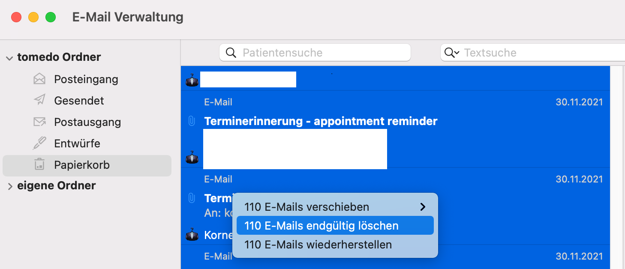This screenshot has height=269, width=625.
Task: Click the Postausgang envelope icon
Action: coord(39,122)
